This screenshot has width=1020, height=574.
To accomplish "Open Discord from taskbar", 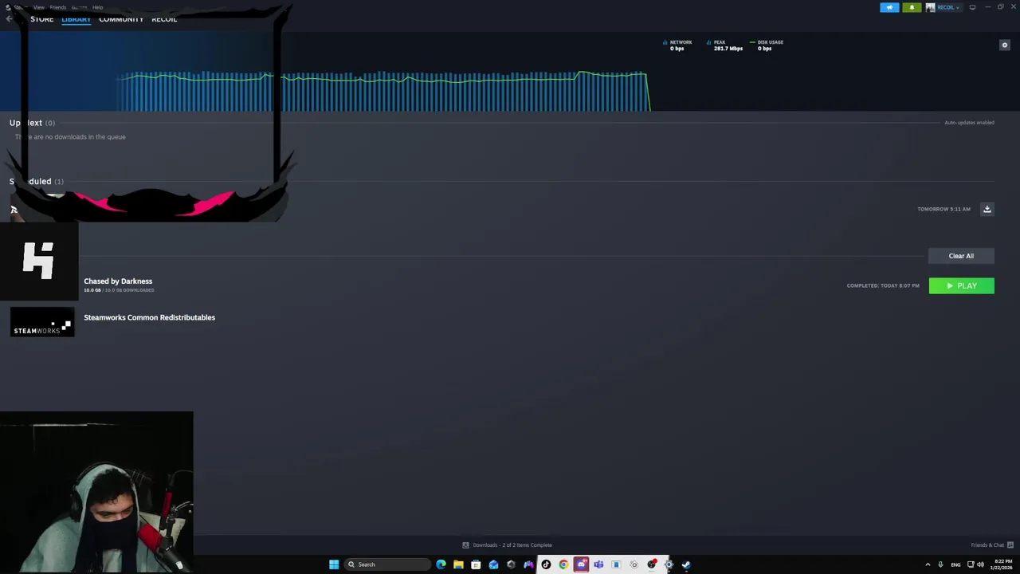I will tap(581, 564).
